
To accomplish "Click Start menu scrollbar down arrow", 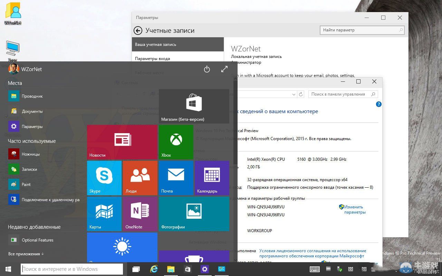I will [236, 259].
